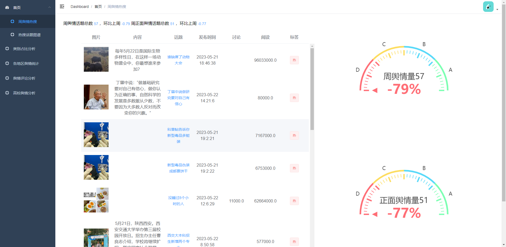Open the 丁肇中 portrait thumbnail
This screenshot has width=506, height=247.
96,97
